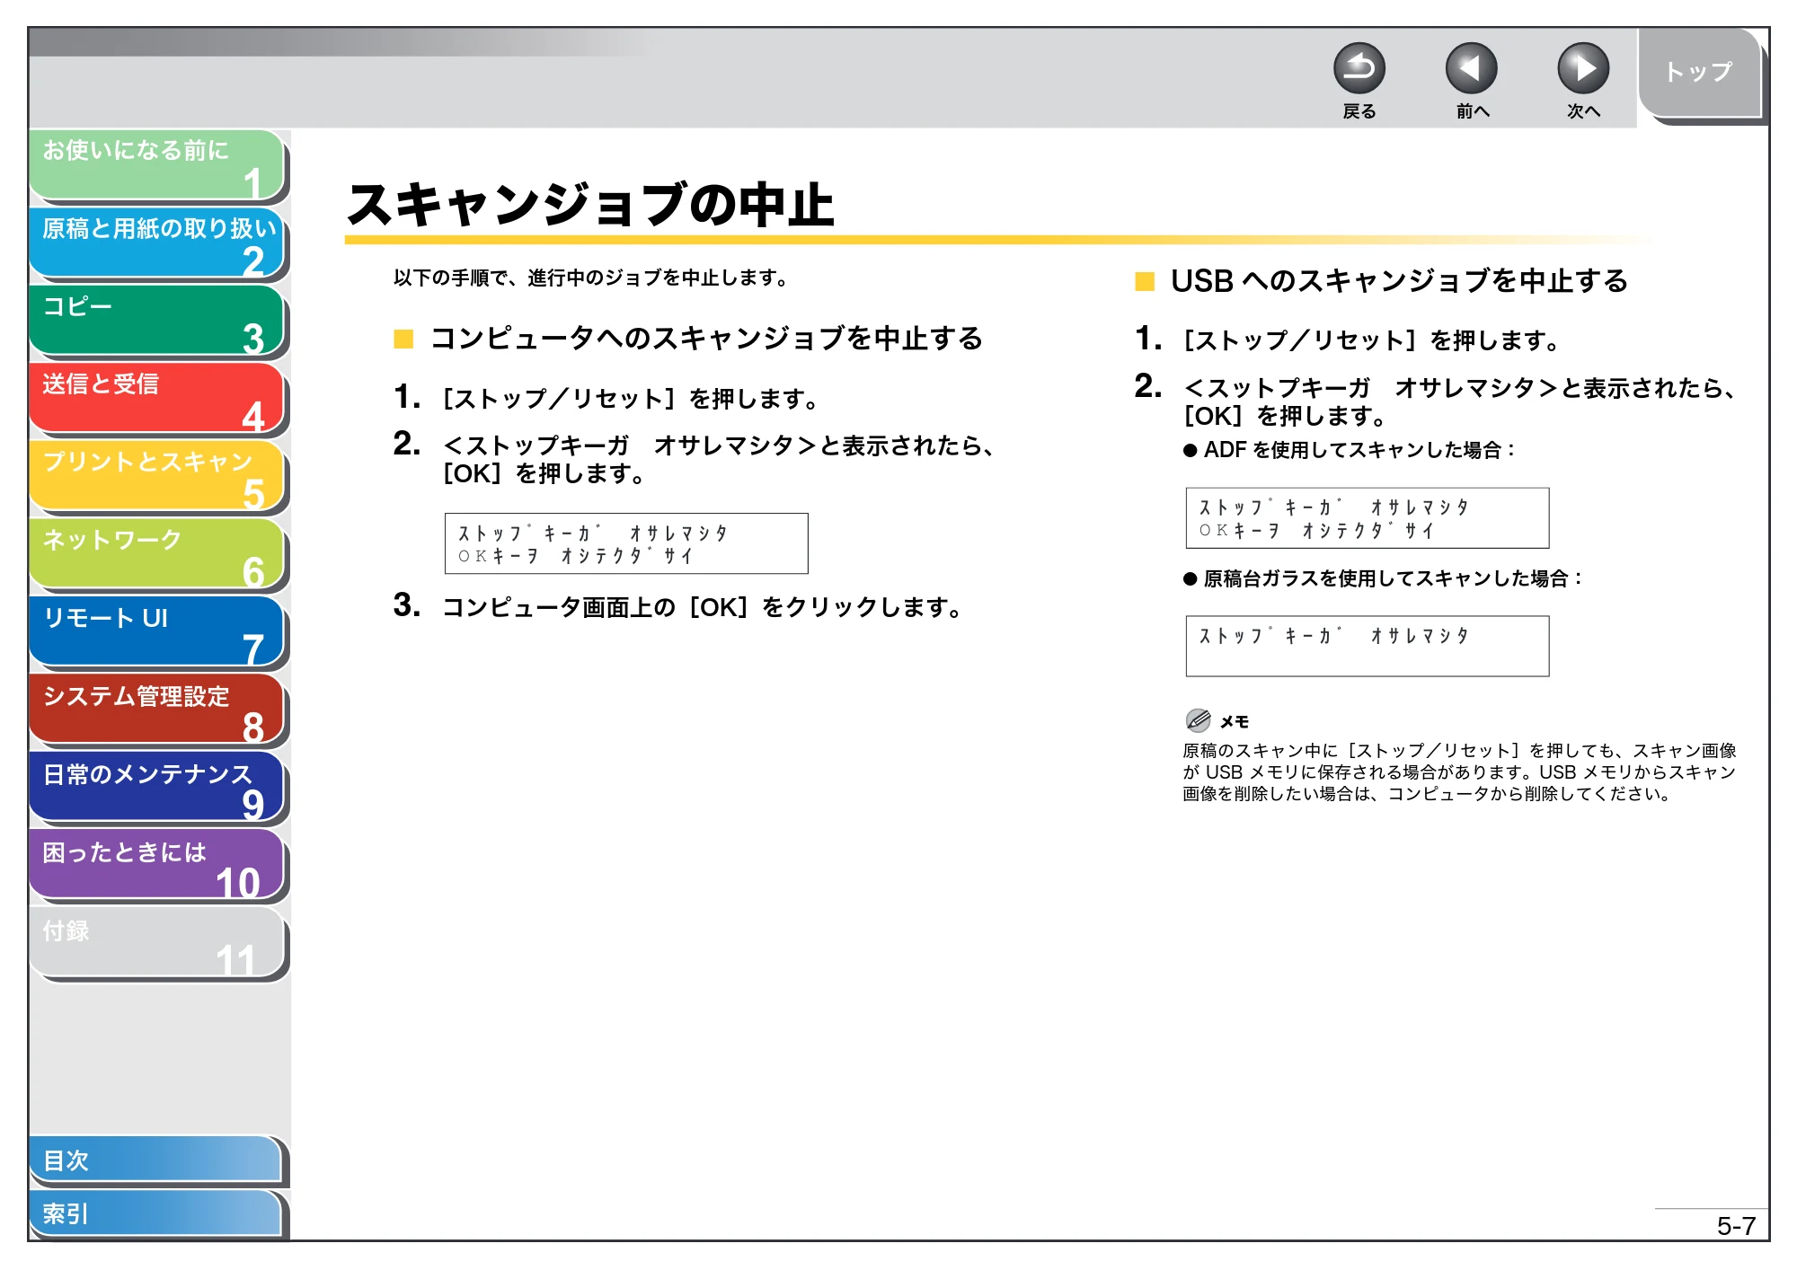1797x1270 pixels.
Task: Open chapter 5 プリントとスキャン tab
Action: [157, 476]
